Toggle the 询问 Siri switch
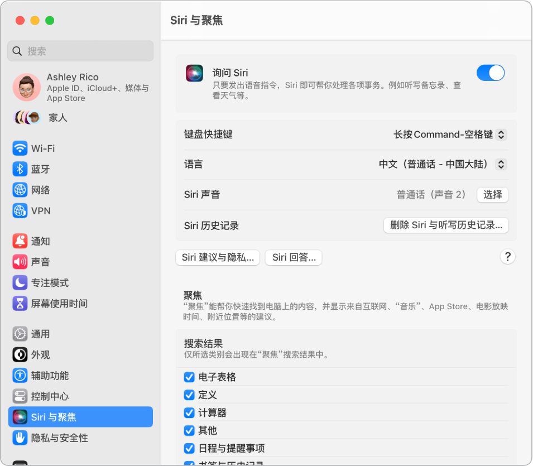This screenshot has width=533, height=466. [x=491, y=73]
